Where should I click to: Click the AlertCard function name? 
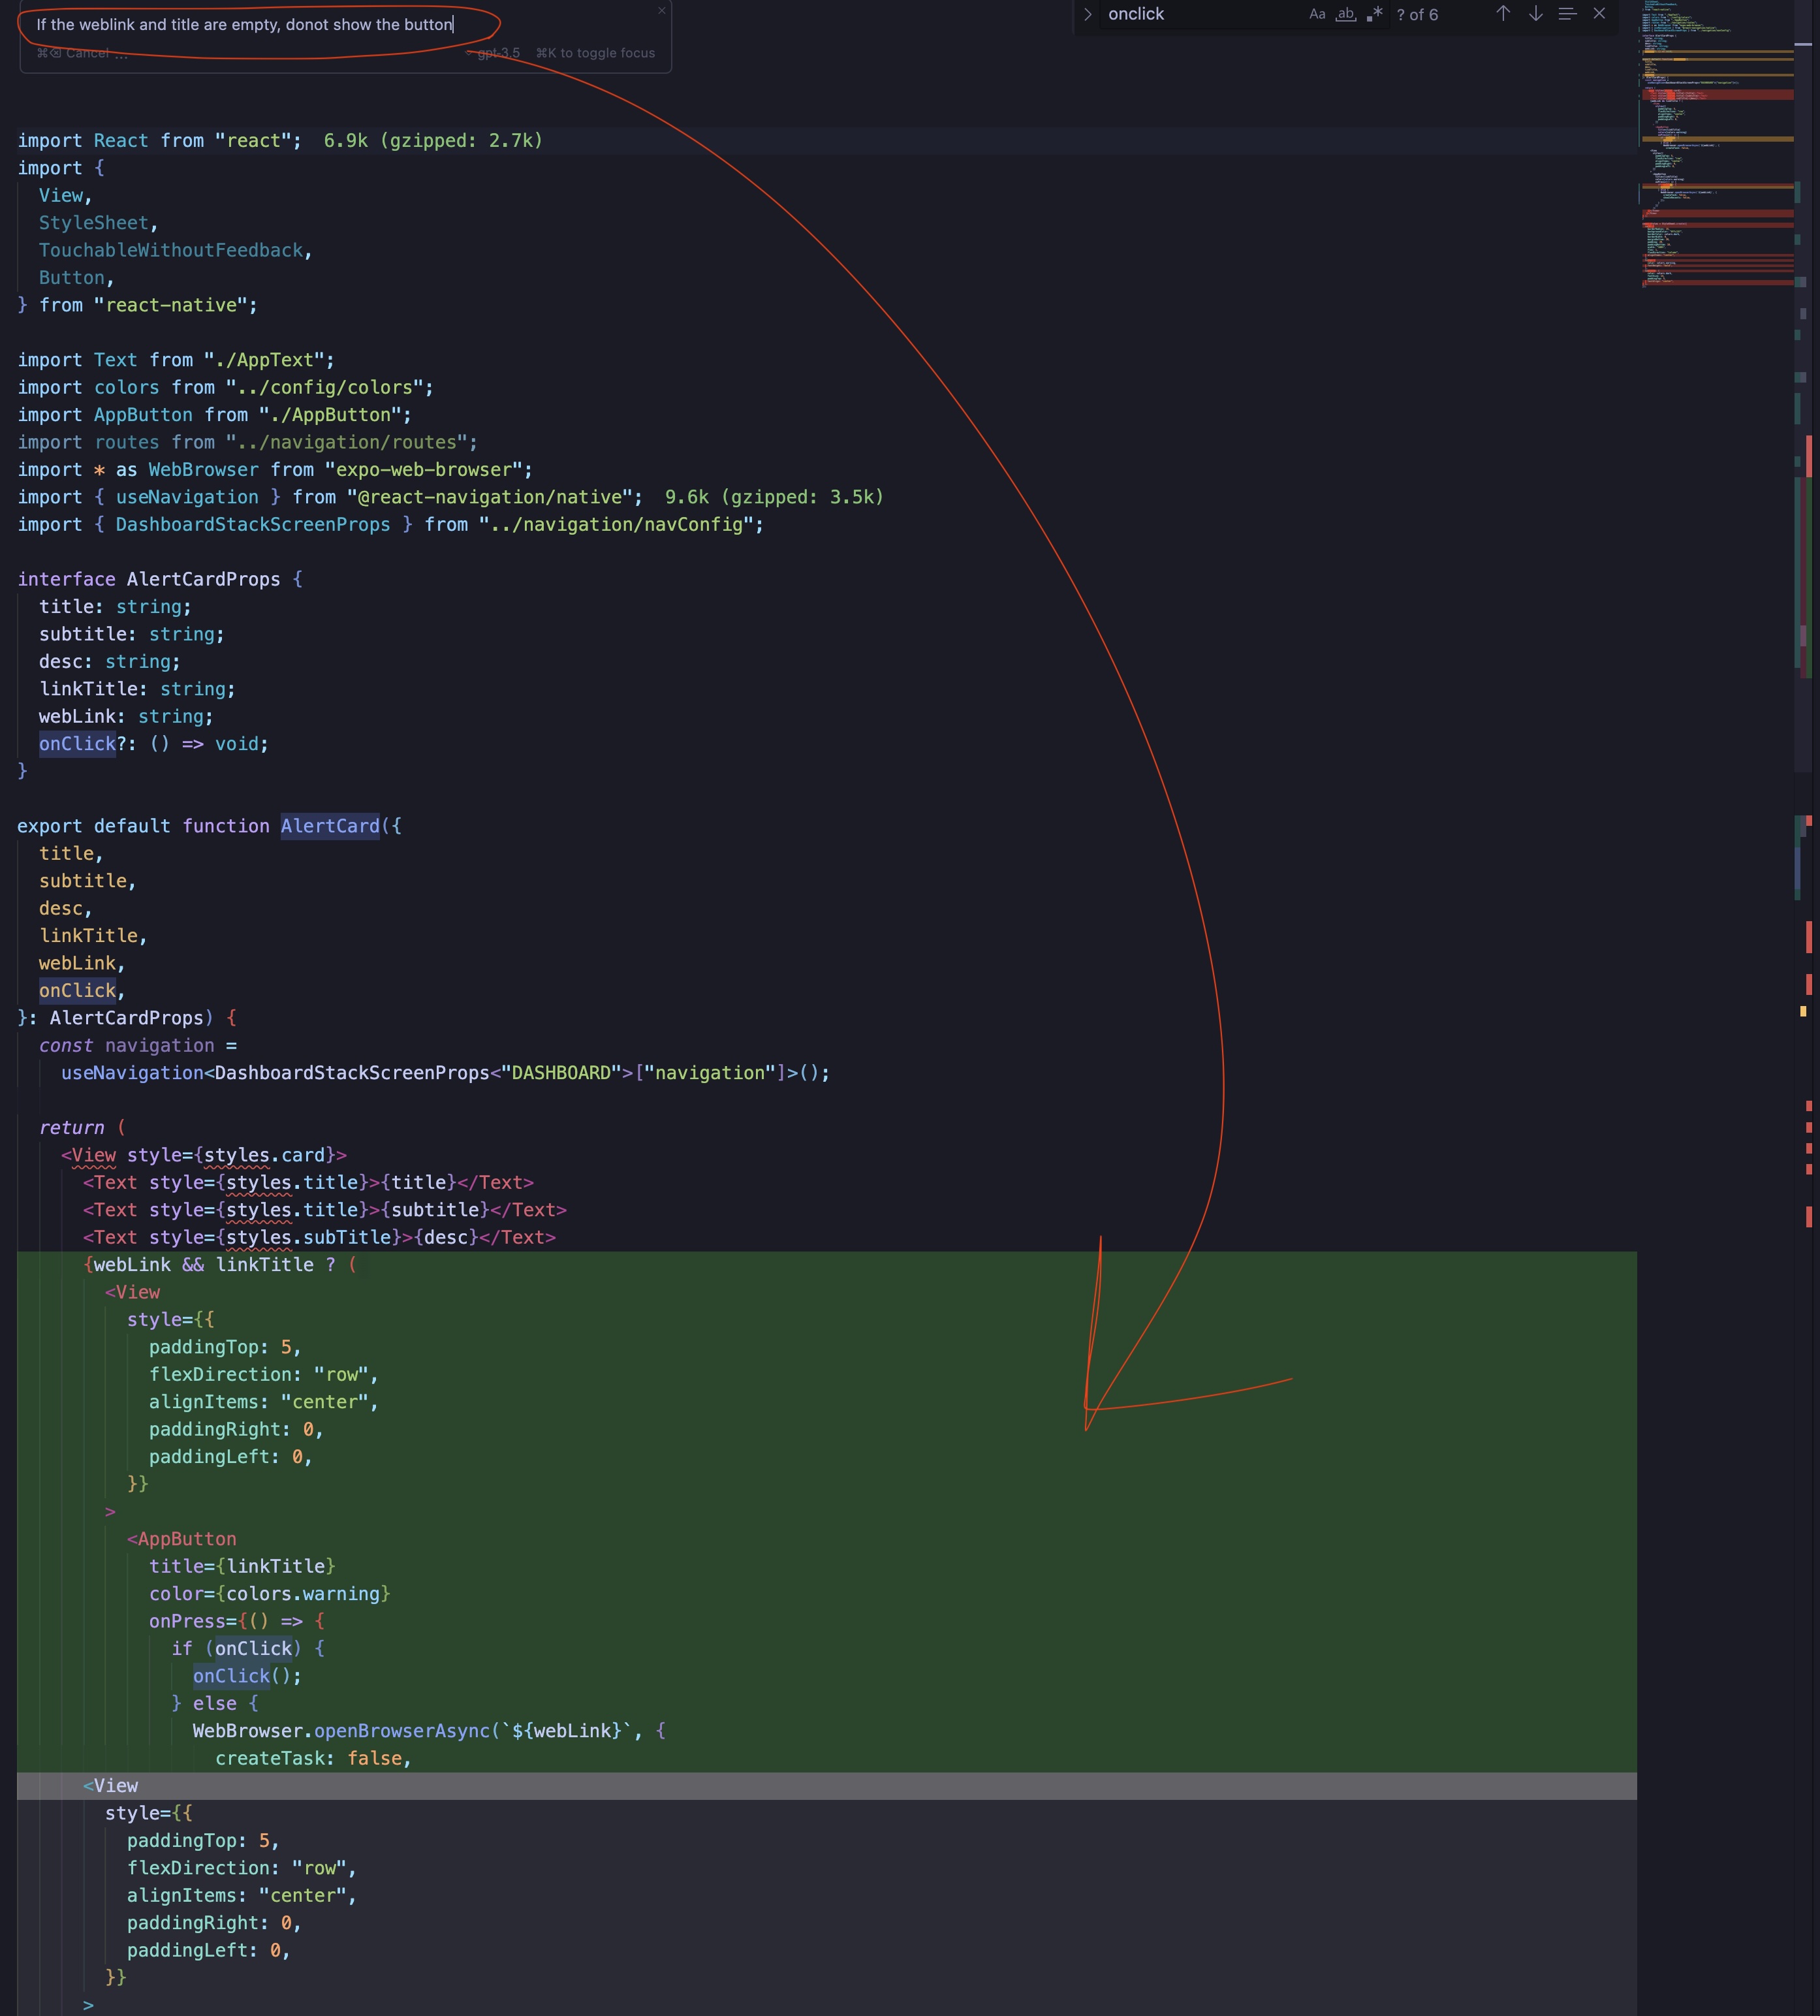[330, 826]
